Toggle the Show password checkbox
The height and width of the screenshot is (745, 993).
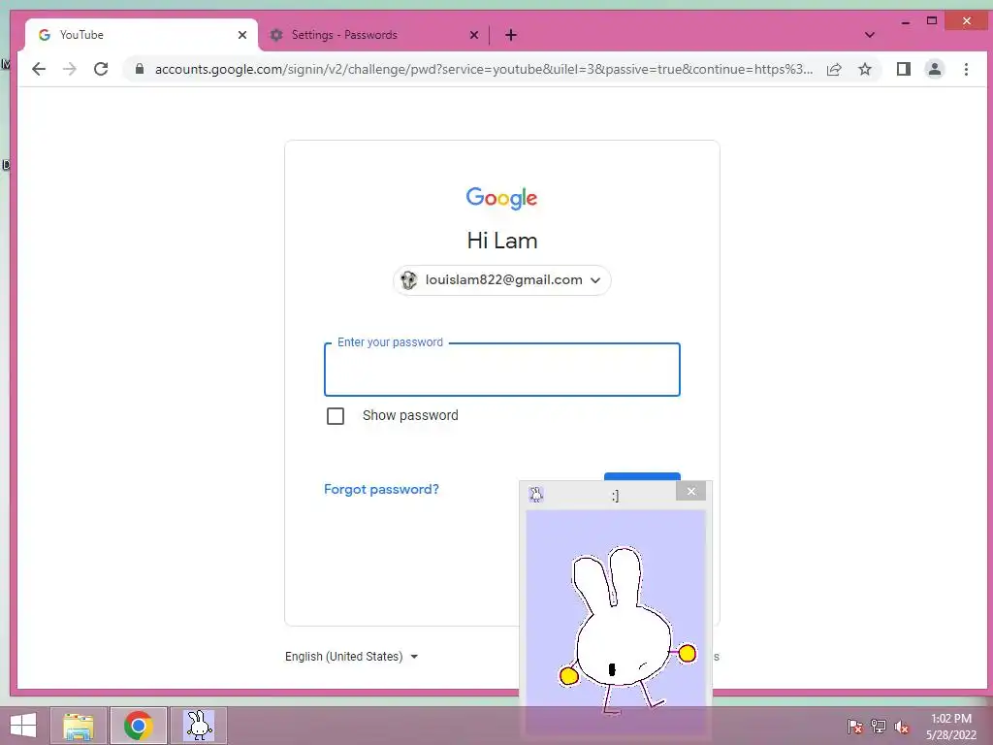pos(336,415)
